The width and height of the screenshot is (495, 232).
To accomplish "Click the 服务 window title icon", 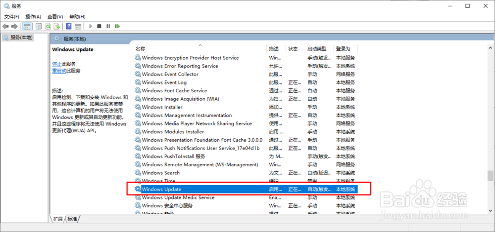I will [x=6, y=6].
